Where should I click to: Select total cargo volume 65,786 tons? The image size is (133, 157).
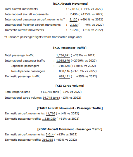point(51,92)
